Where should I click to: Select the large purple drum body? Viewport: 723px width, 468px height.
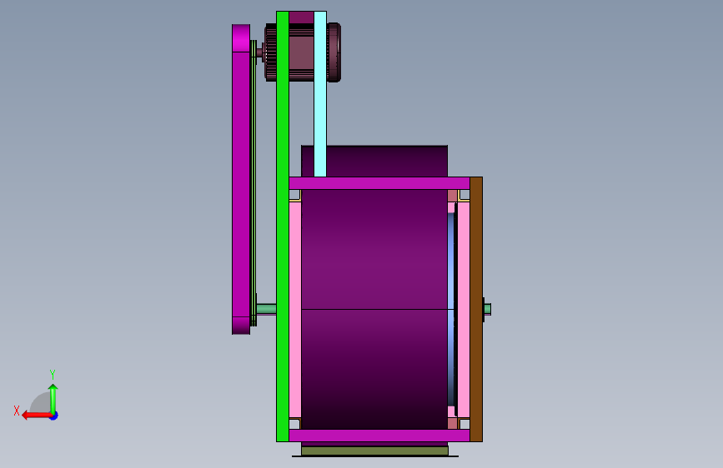pyautogui.click(x=374, y=309)
